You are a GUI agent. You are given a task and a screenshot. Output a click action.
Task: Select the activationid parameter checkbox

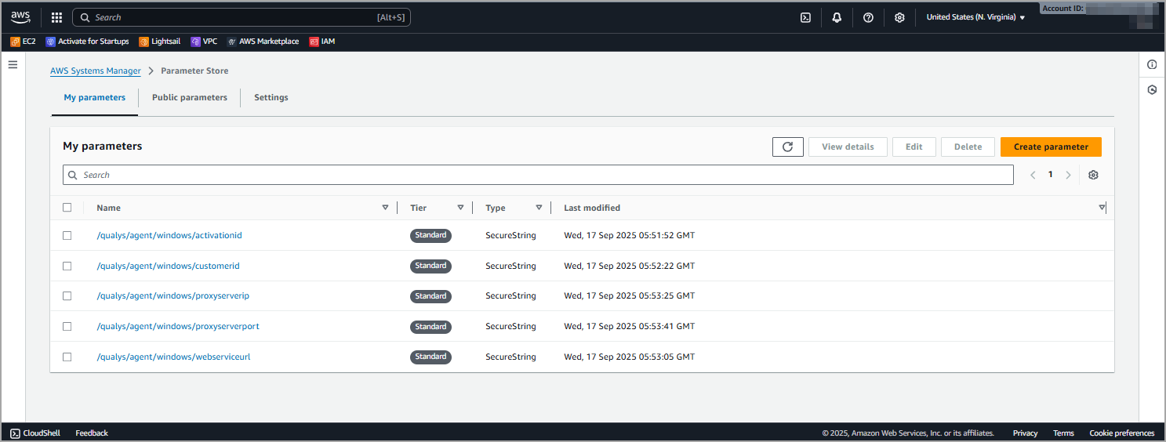(67, 235)
